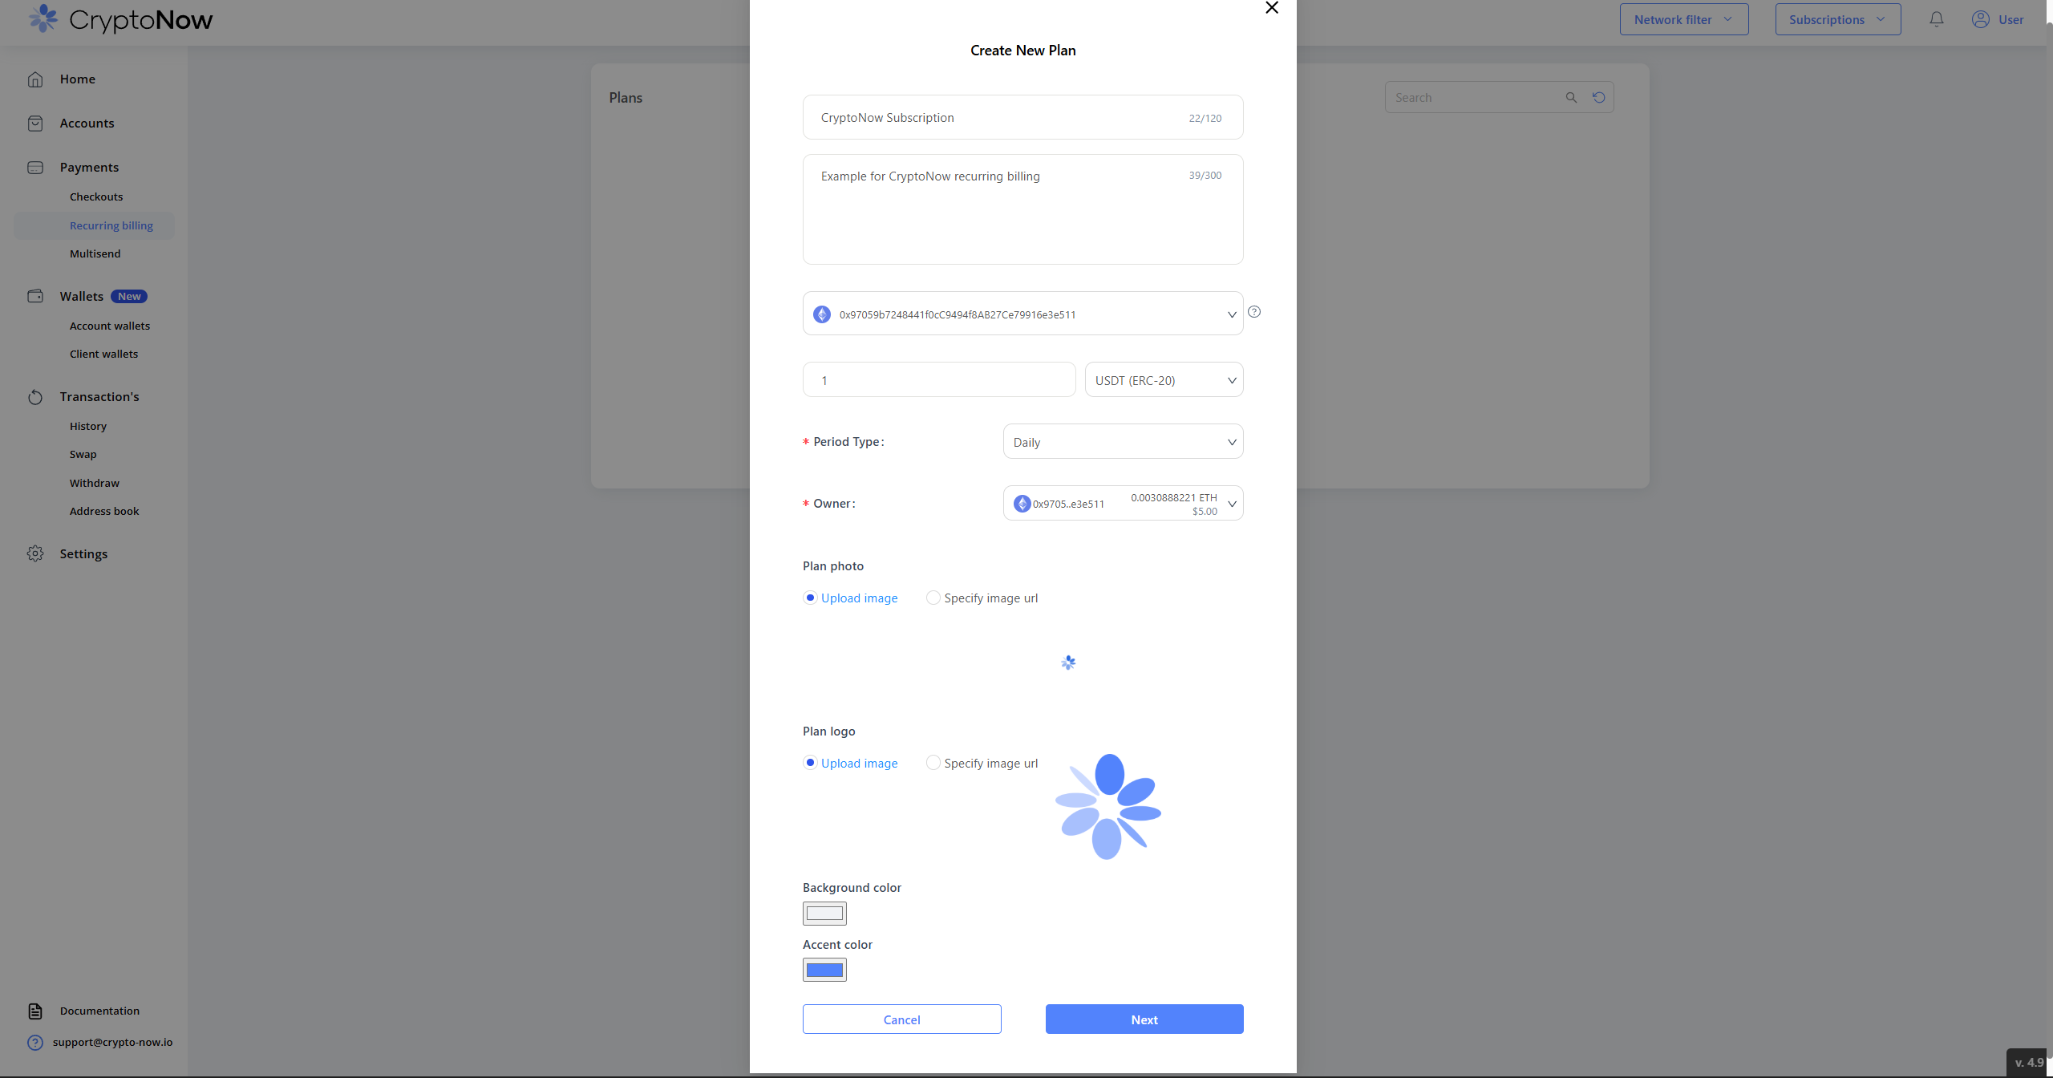Click the plan description text area
2053x1078 pixels.
pos(1023,209)
